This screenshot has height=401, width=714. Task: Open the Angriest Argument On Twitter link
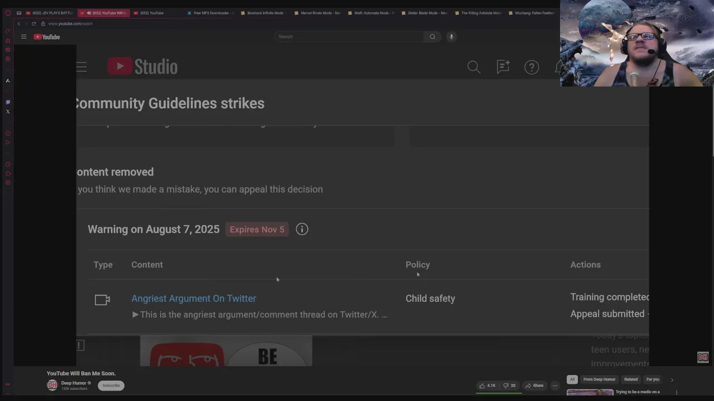pos(194,299)
